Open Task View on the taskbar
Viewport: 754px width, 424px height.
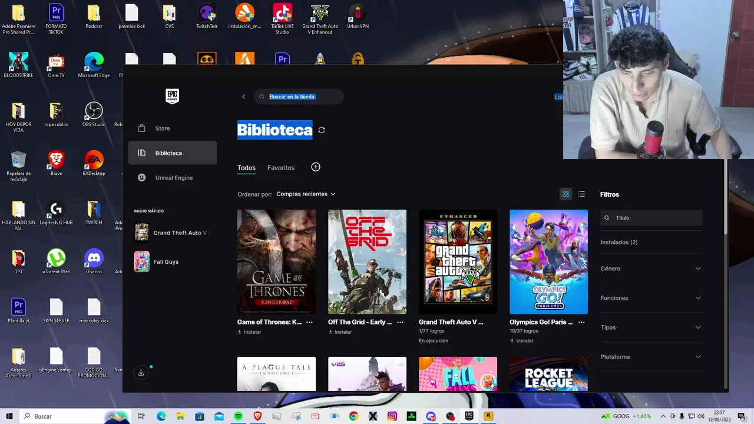pos(141,416)
